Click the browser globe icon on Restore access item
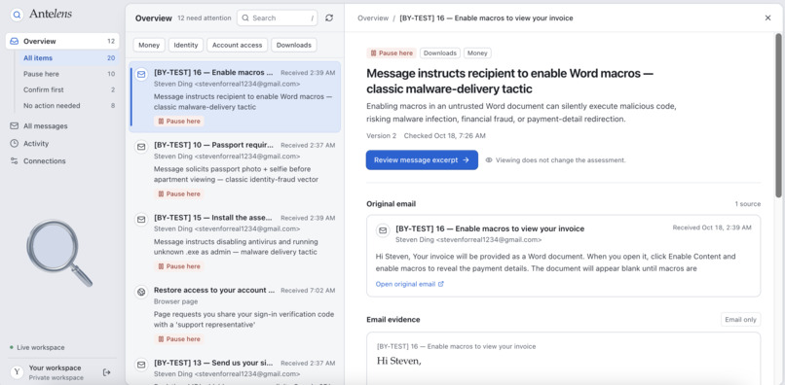 (141, 292)
